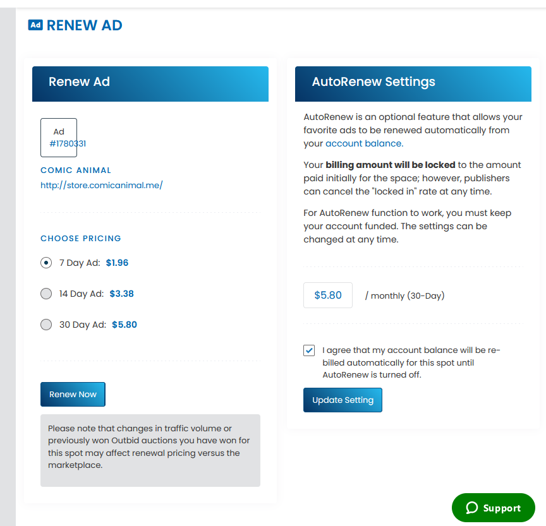This screenshot has width=546, height=526.
Task: Open the store.comicanimal.me link
Action: click(101, 185)
